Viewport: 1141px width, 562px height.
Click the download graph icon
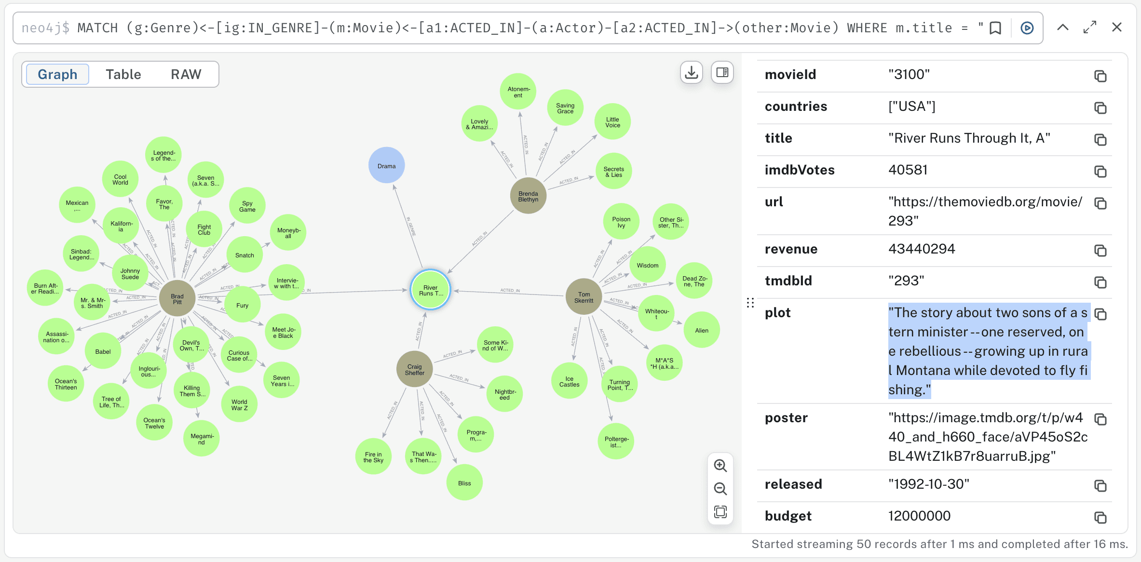[x=691, y=73]
